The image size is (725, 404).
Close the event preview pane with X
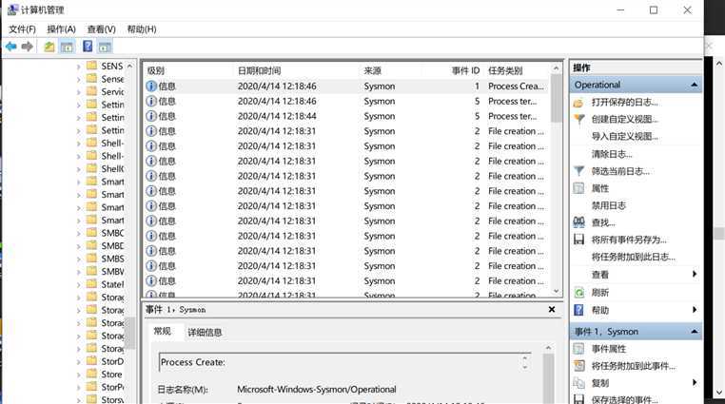[552, 309]
